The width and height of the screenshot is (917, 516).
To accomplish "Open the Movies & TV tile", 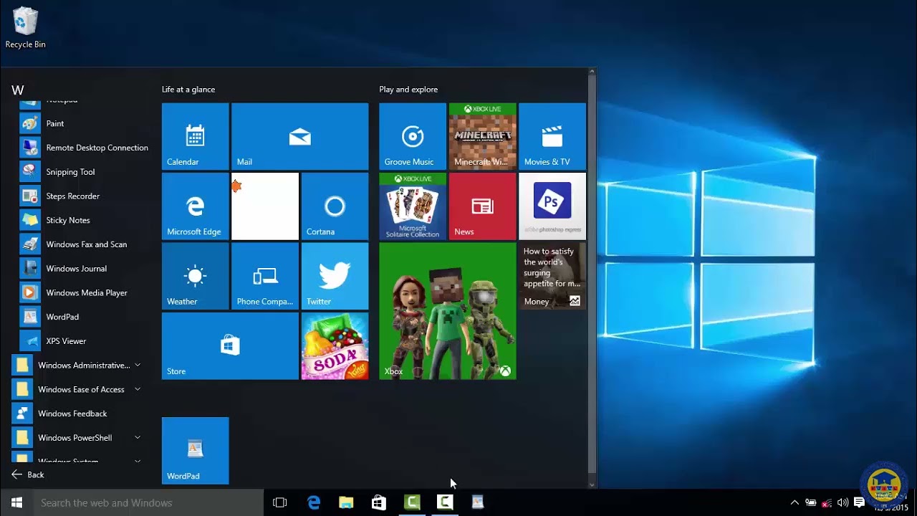I will [x=552, y=136].
